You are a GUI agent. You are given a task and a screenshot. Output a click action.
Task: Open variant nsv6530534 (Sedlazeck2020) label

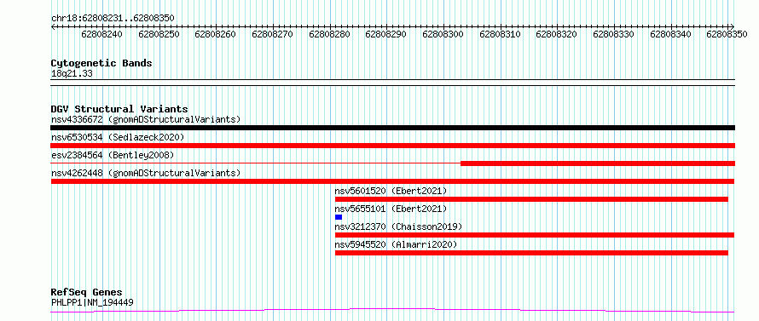[118, 137]
